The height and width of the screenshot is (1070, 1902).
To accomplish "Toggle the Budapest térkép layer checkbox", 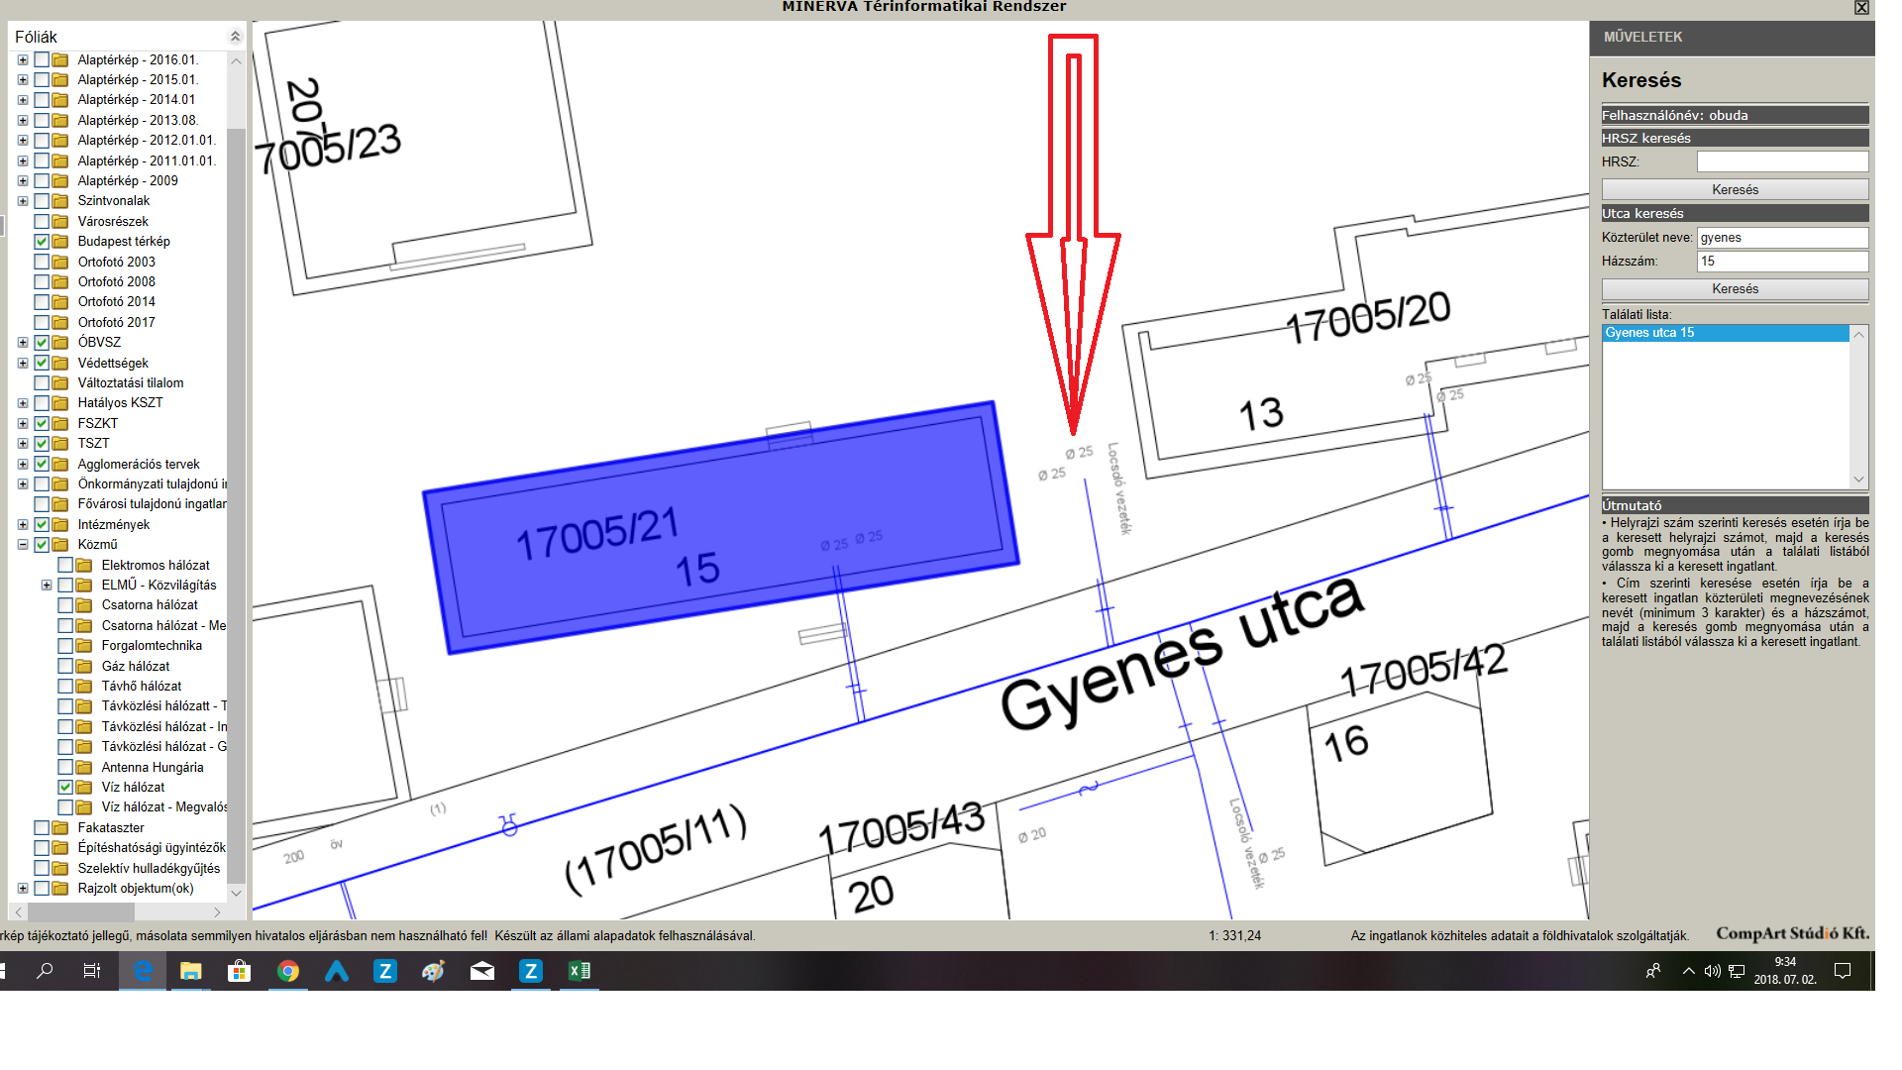I will [x=42, y=242].
